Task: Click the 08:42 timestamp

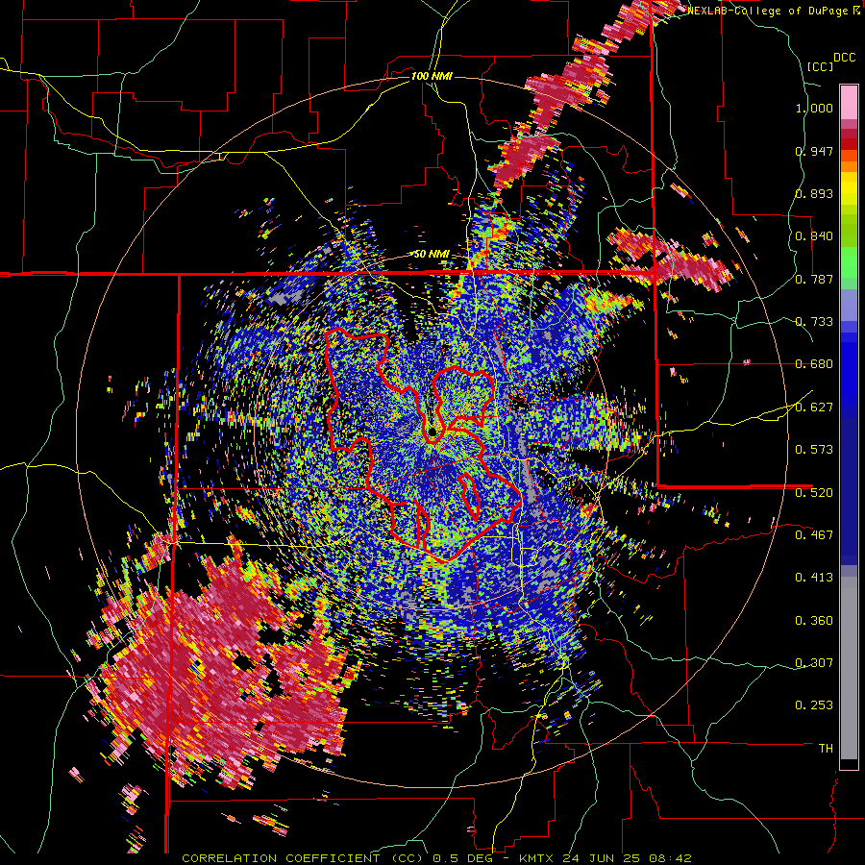Action: [672, 858]
